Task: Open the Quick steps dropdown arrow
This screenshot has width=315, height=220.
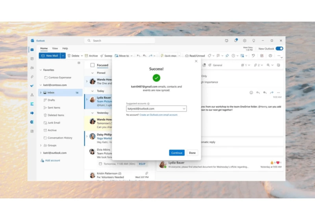Action: click(x=179, y=56)
